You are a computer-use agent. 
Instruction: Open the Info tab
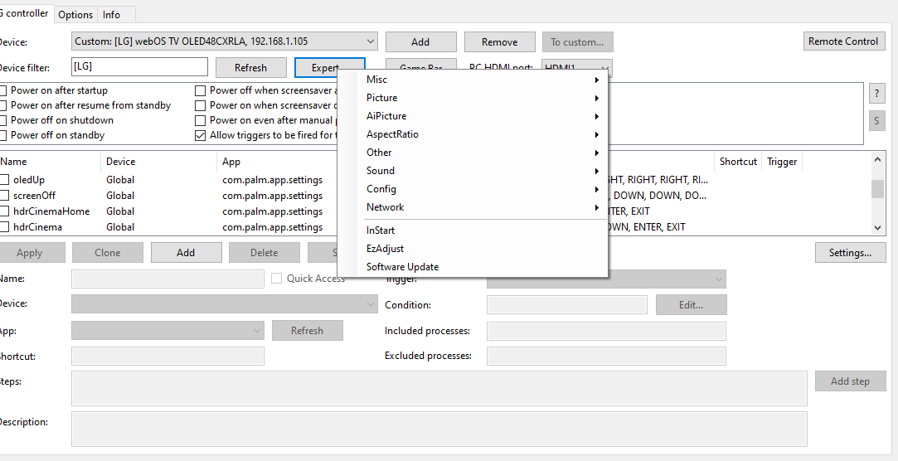pyautogui.click(x=111, y=14)
